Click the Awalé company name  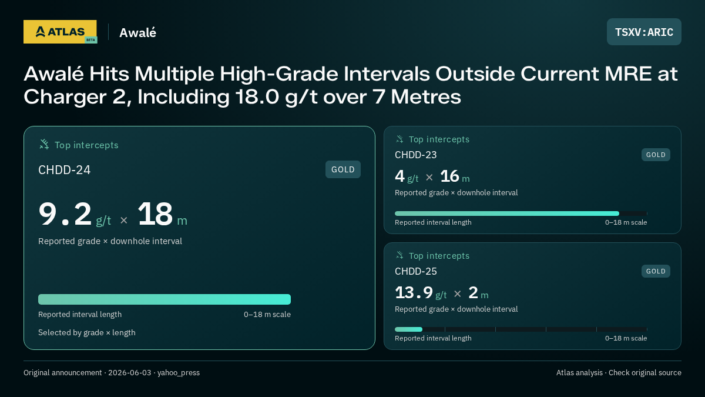coord(137,32)
